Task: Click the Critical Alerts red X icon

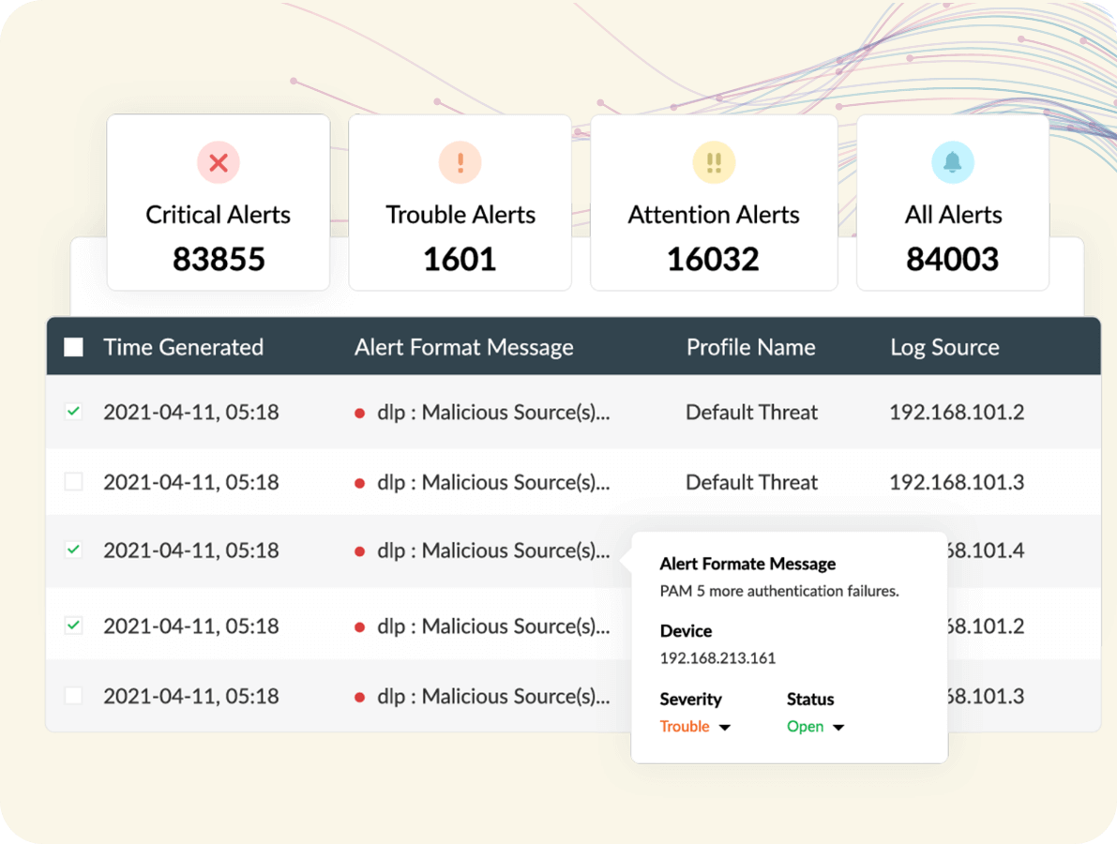Action: [218, 162]
